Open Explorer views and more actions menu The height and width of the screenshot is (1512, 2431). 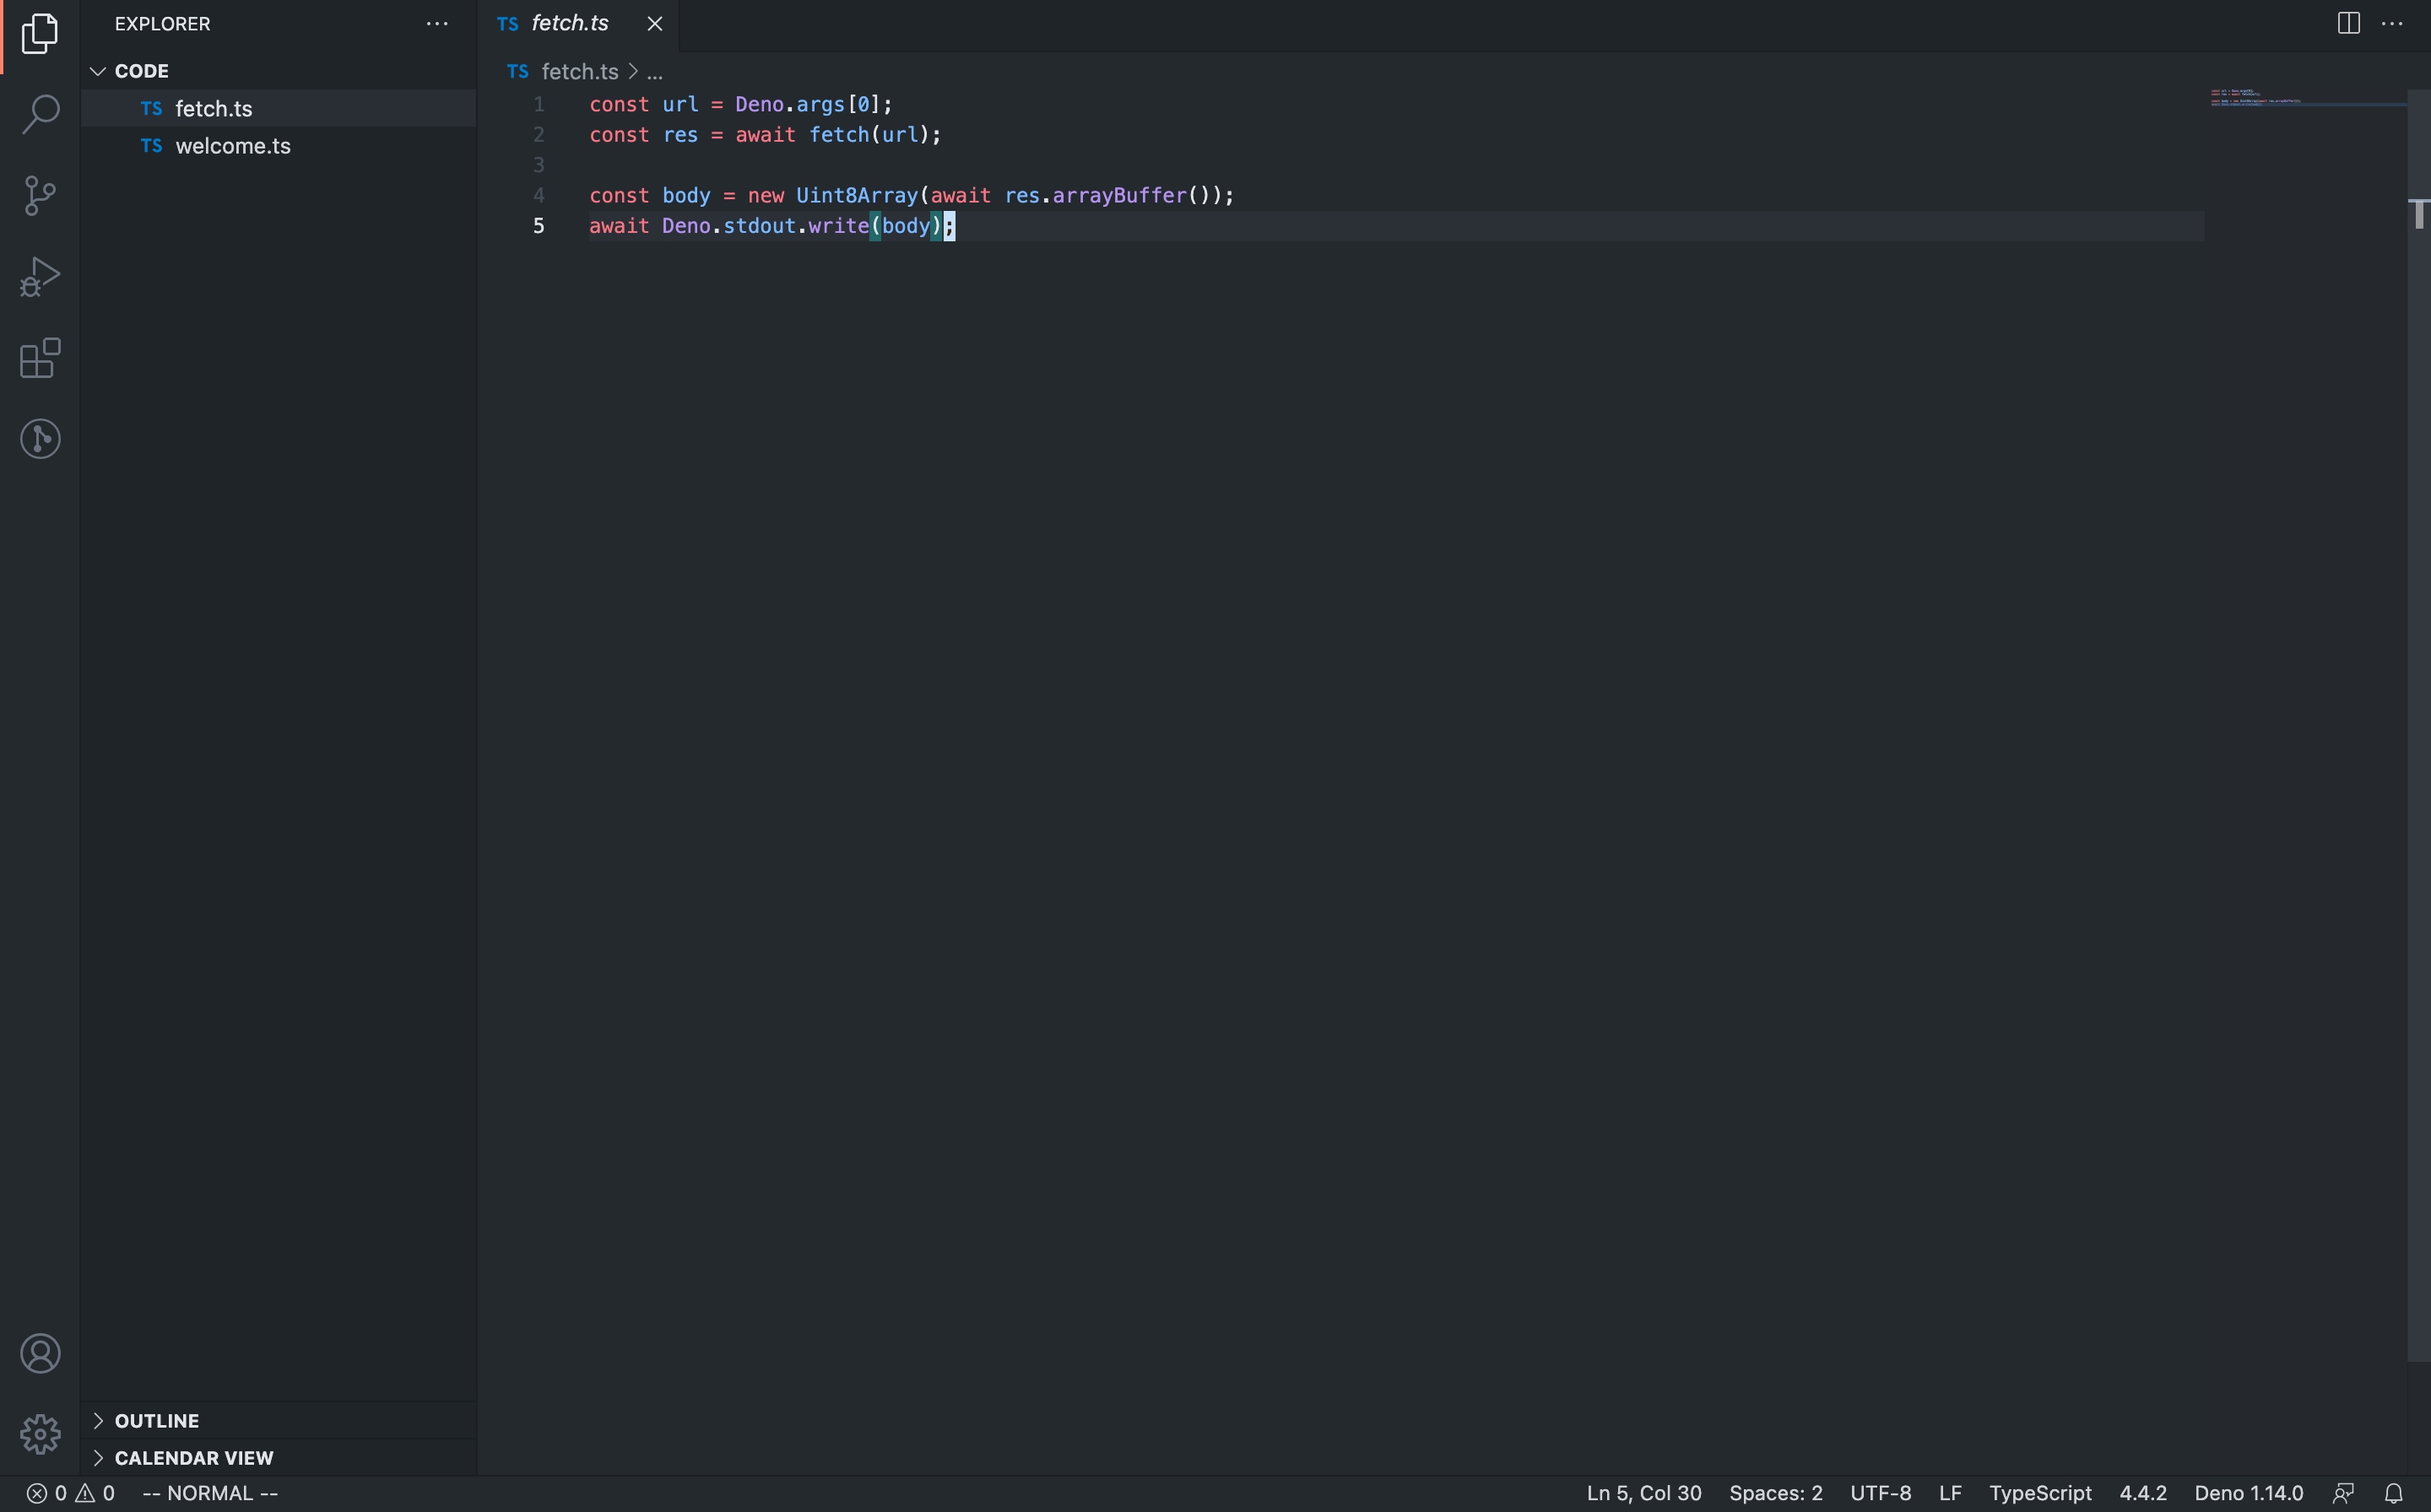(x=437, y=23)
